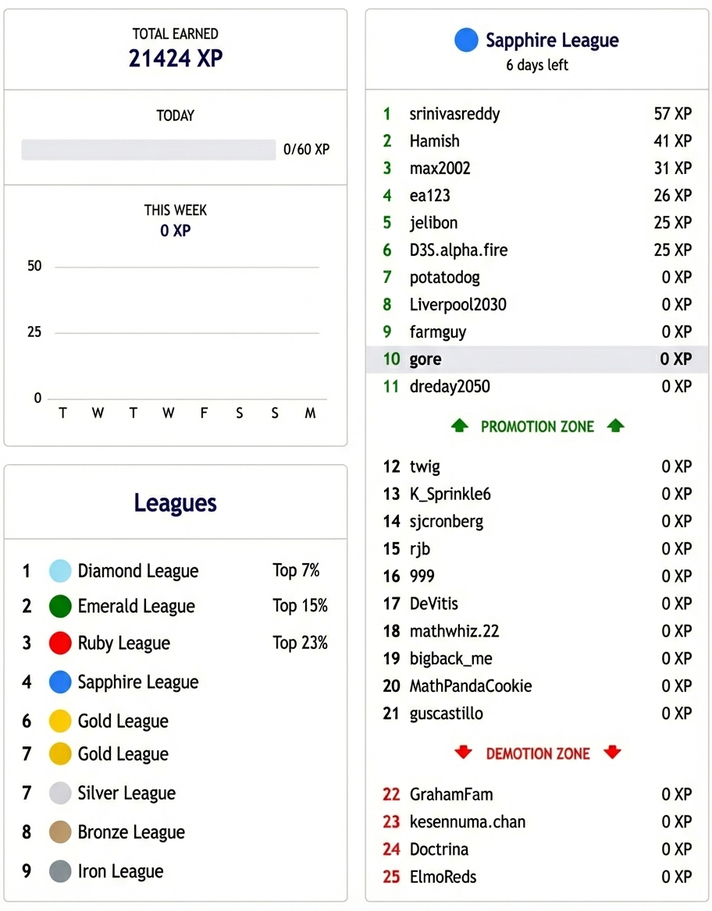Click the light blue Diamond League icon
The width and height of the screenshot is (712, 911).
click(x=60, y=571)
